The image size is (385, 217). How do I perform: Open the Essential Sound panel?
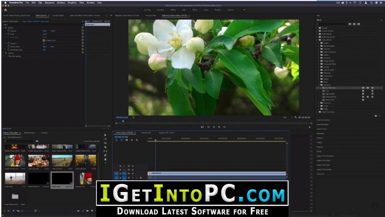click(322, 124)
